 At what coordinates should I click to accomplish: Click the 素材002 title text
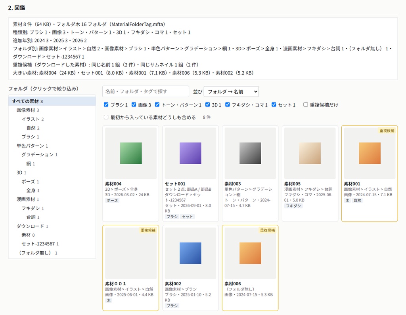tap(173, 284)
